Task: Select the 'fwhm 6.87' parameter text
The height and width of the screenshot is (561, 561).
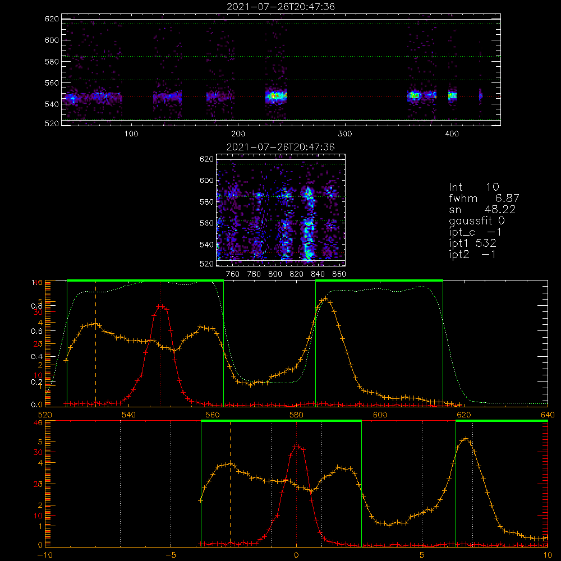Action: (x=484, y=198)
